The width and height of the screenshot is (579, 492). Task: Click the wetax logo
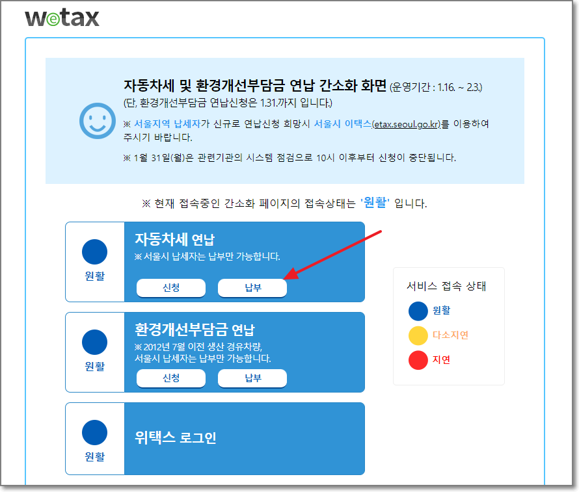pos(63,18)
